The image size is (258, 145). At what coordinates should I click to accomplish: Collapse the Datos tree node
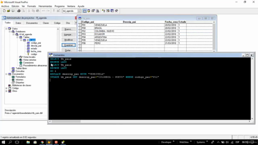6,29
